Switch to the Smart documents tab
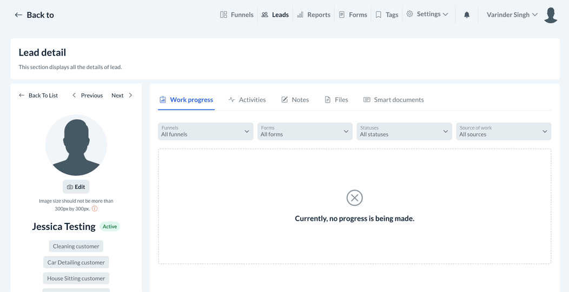The image size is (569, 292). point(394,100)
